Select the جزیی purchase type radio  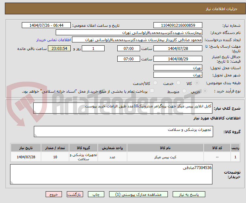point(205,91)
